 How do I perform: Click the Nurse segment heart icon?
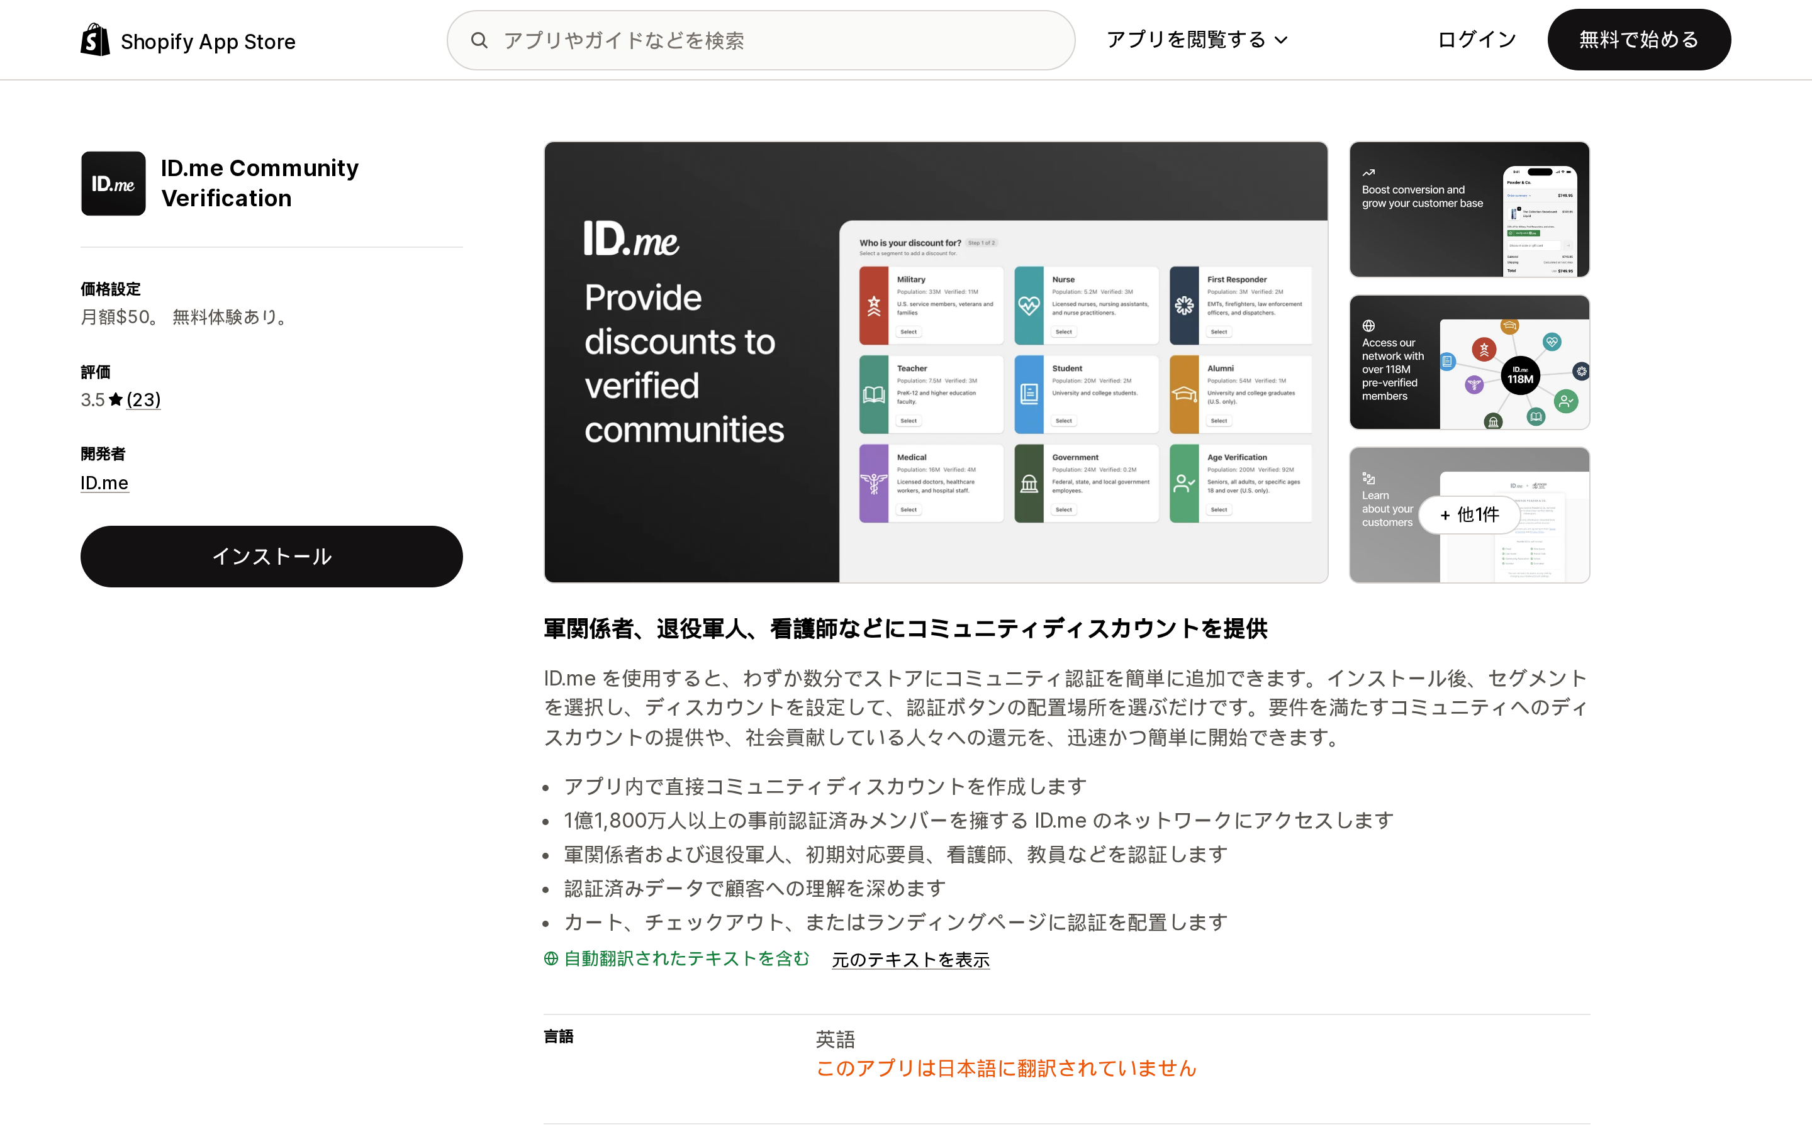[1029, 306]
